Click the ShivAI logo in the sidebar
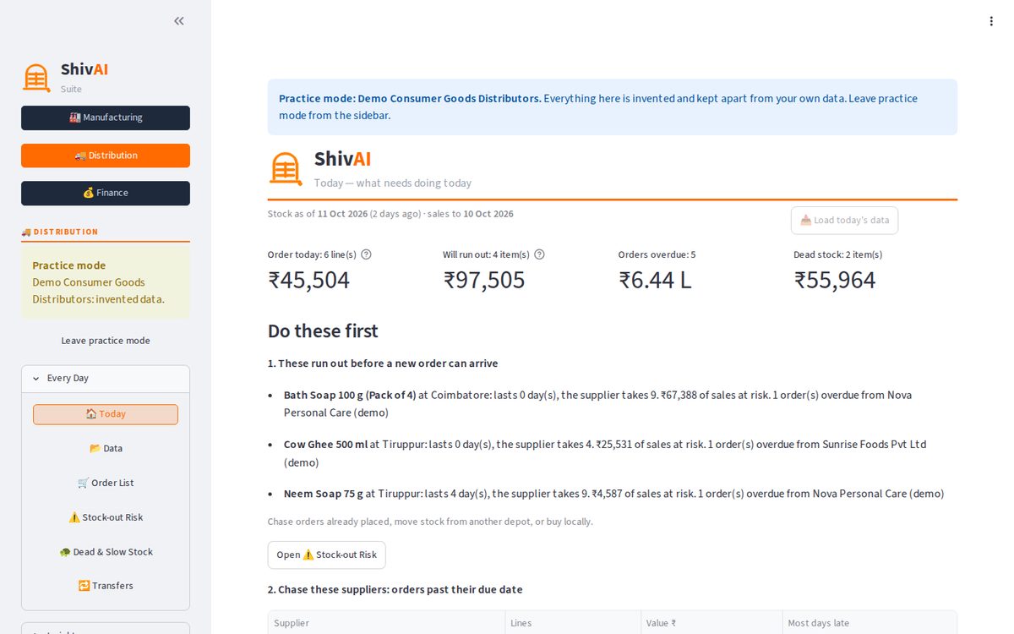This screenshot has width=1014, height=634. [x=36, y=78]
